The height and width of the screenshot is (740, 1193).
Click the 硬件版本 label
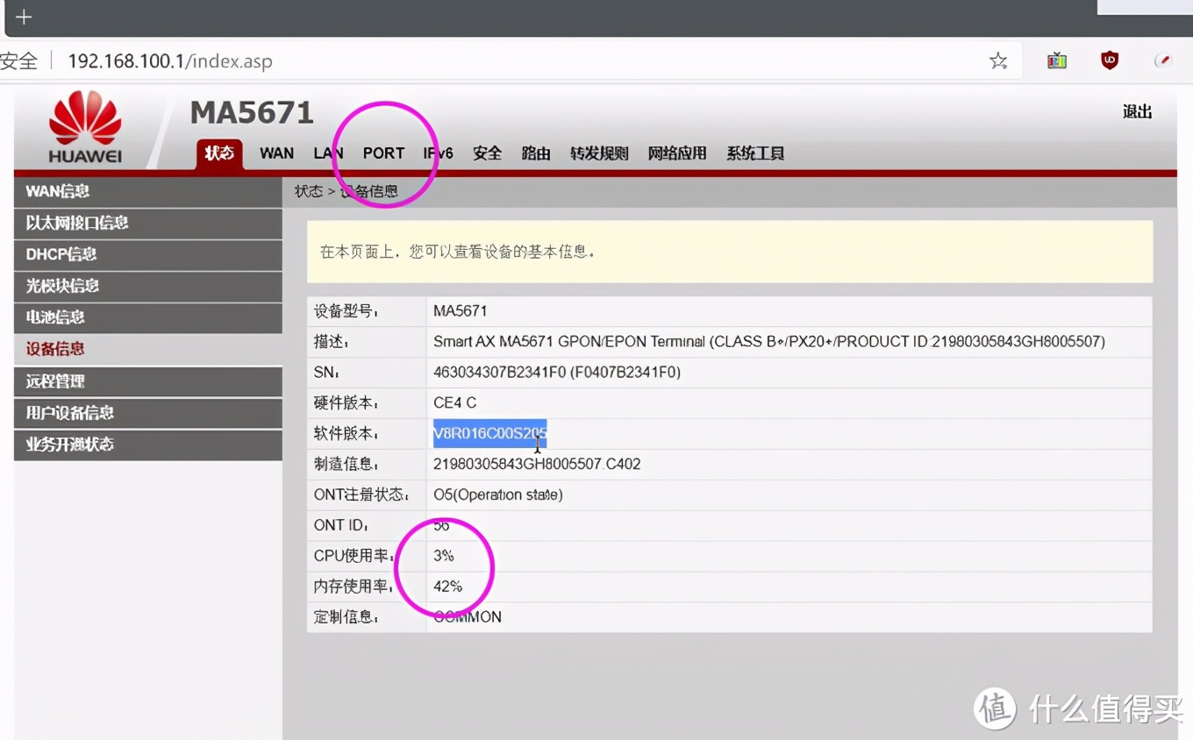coord(346,403)
